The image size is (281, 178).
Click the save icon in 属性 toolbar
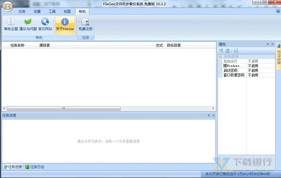[x=236, y=51]
